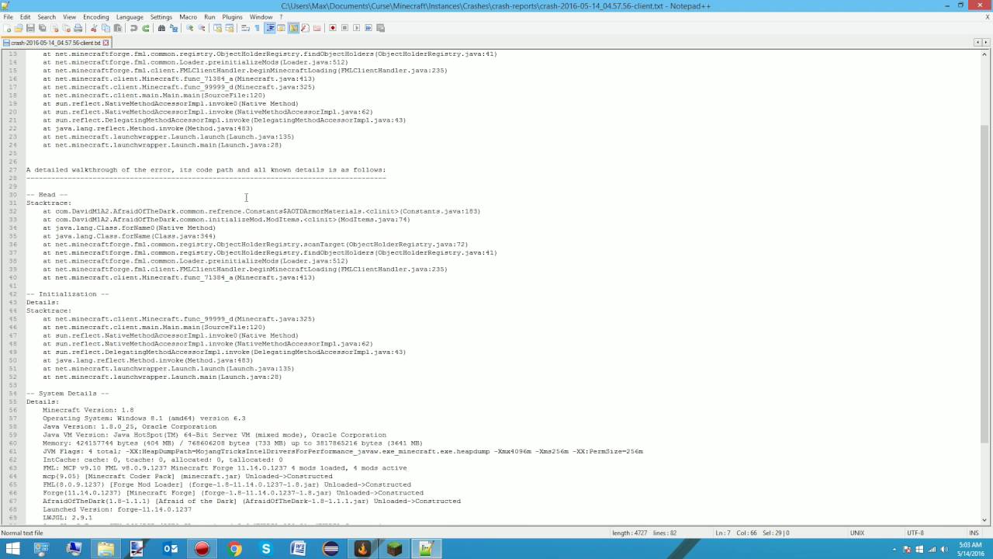Click the '-- Initialization --' line
This screenshot has height=559, width=993.
[x=67, y=294]
